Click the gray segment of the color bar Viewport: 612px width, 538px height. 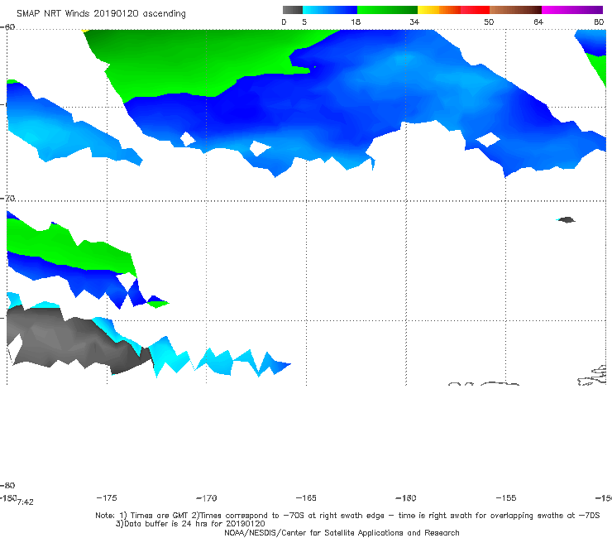pos(292,10)
